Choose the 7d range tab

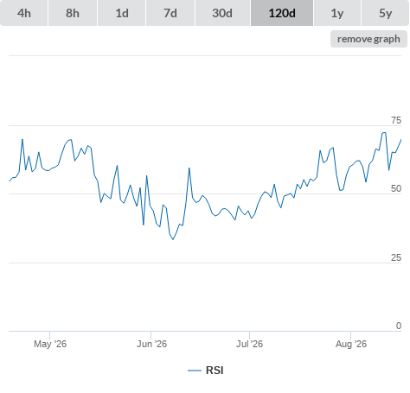click(x=170, y=13)
